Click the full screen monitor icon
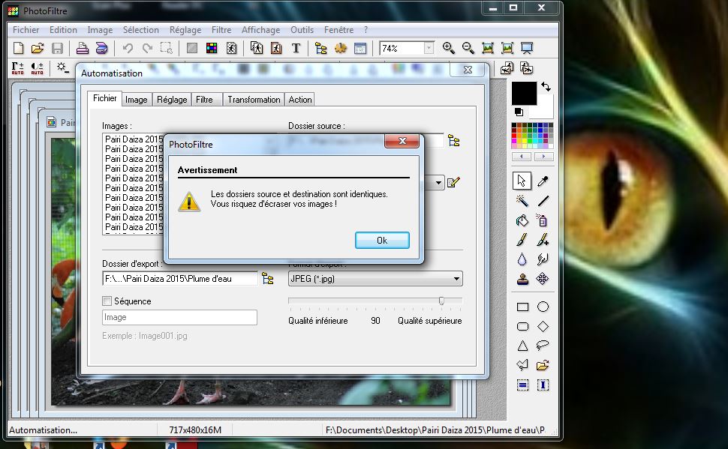This screenshot has height=449, width=728. point(527,48)
